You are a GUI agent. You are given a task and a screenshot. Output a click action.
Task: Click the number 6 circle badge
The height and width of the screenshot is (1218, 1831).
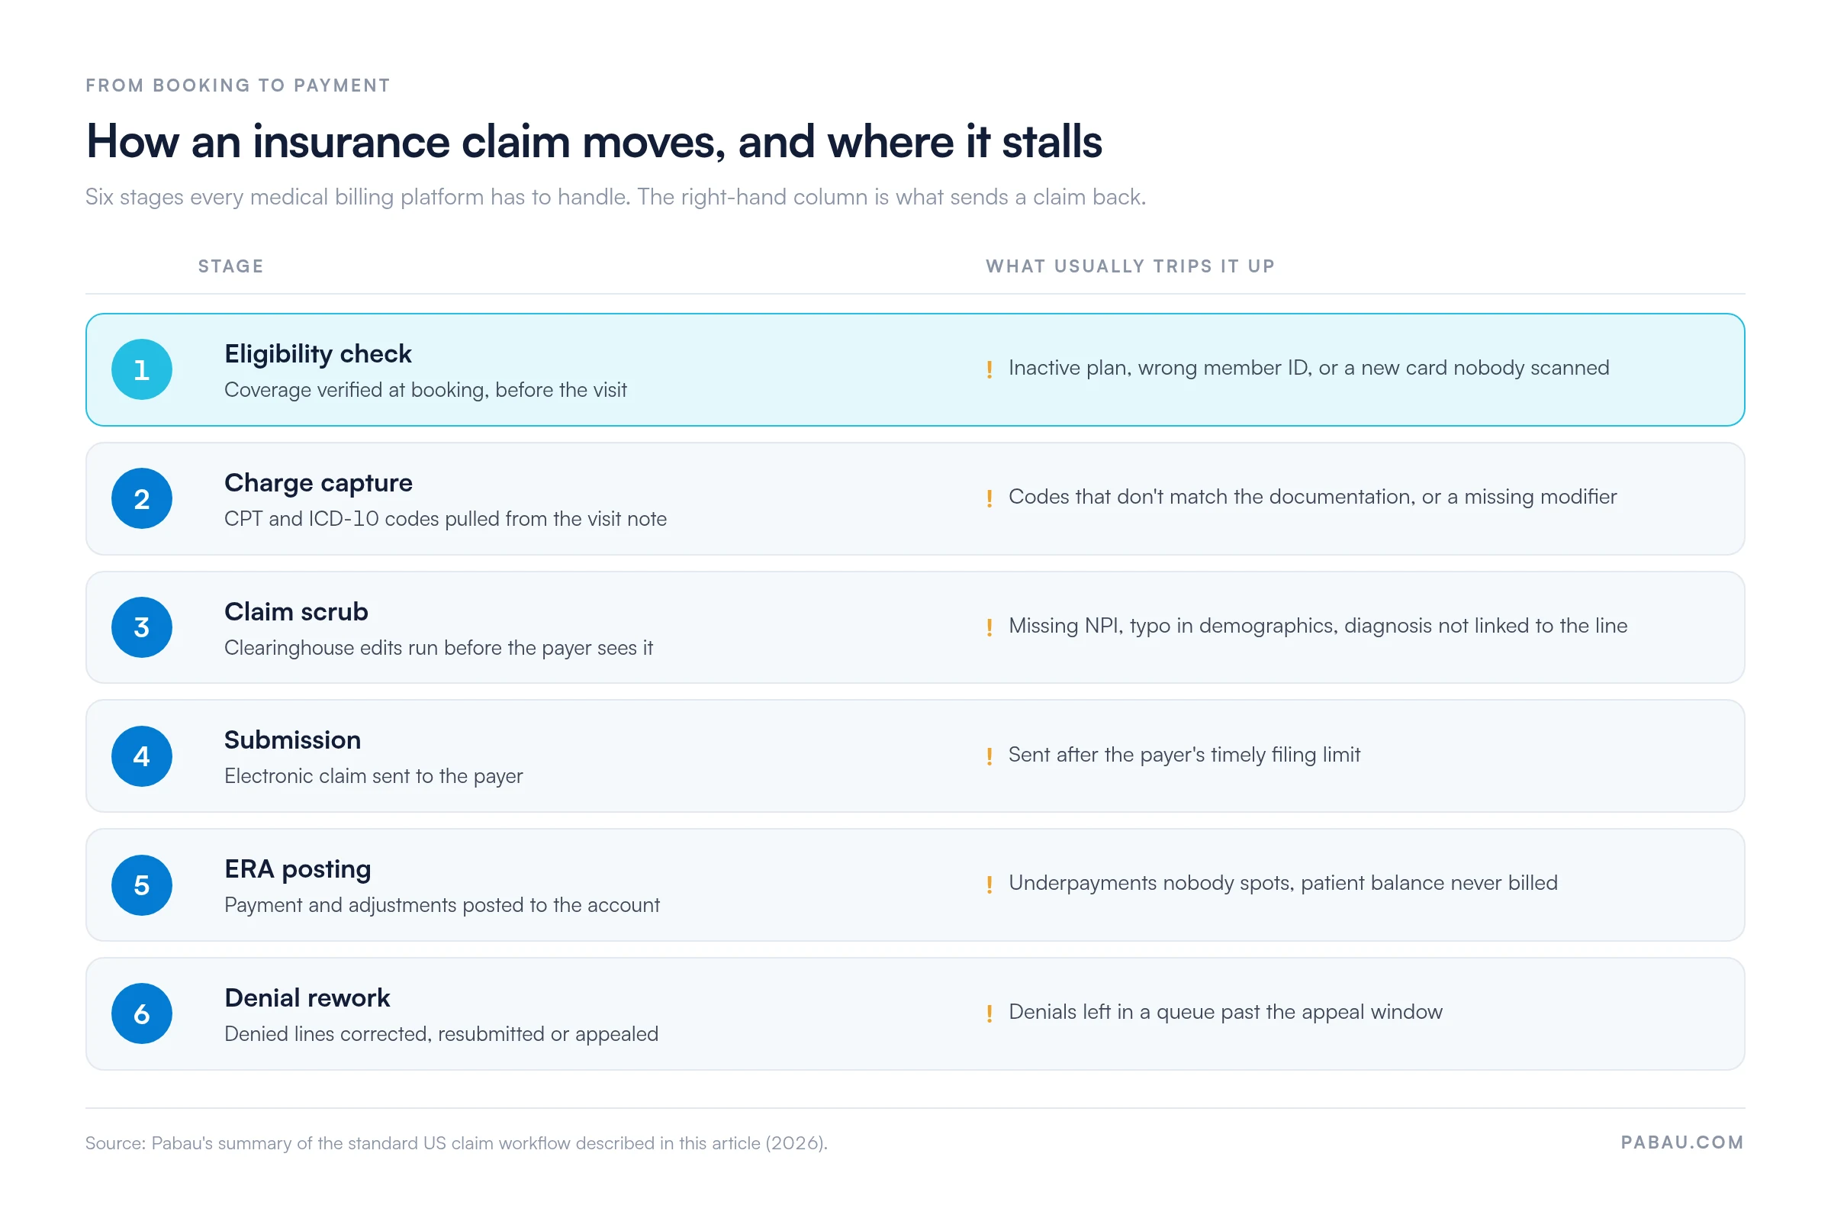click(x=141, y=1014)
